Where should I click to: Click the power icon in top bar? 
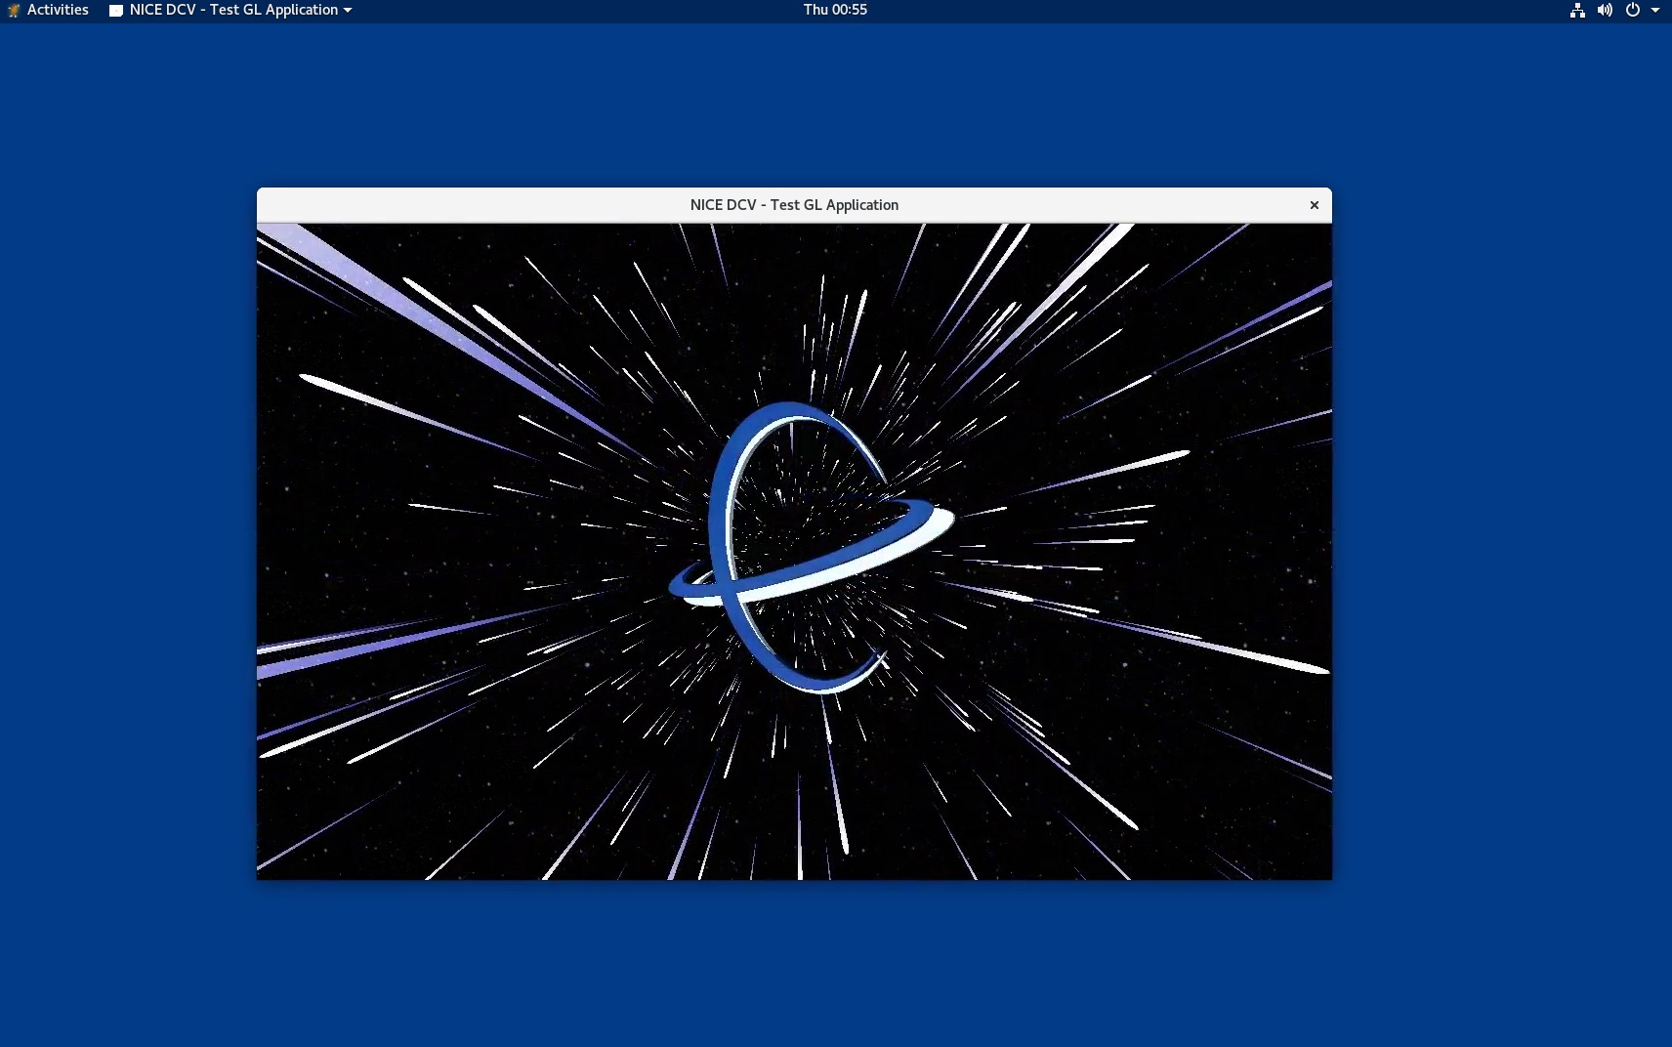coord(1632,10)
